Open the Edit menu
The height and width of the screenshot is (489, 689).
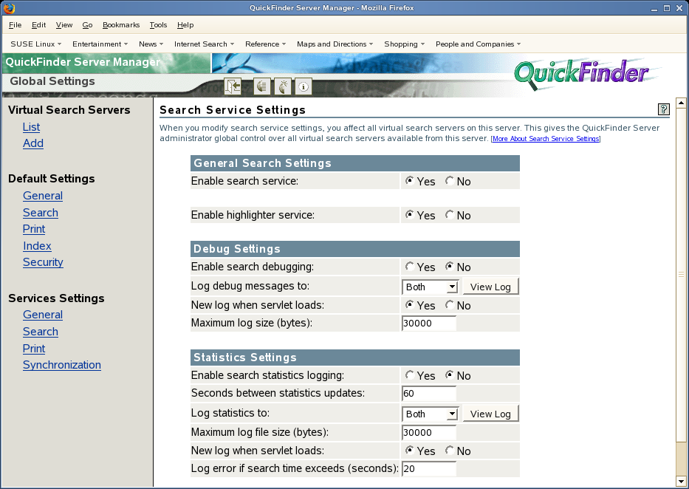tap(38, 25)
